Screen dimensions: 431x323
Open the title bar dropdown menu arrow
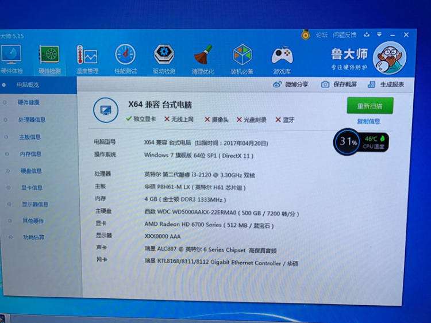coord(379,34)
